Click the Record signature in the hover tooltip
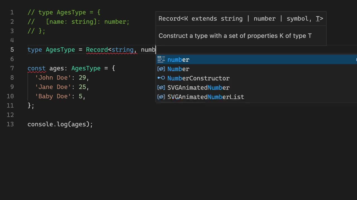Image resolution: width=357 pixels, height=200 pixels. tap(240, 19)
